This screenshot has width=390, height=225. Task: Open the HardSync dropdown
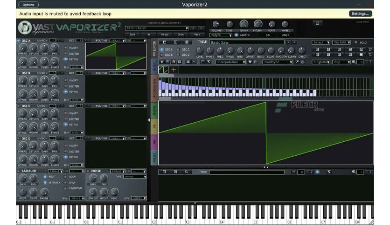point(277,62)
